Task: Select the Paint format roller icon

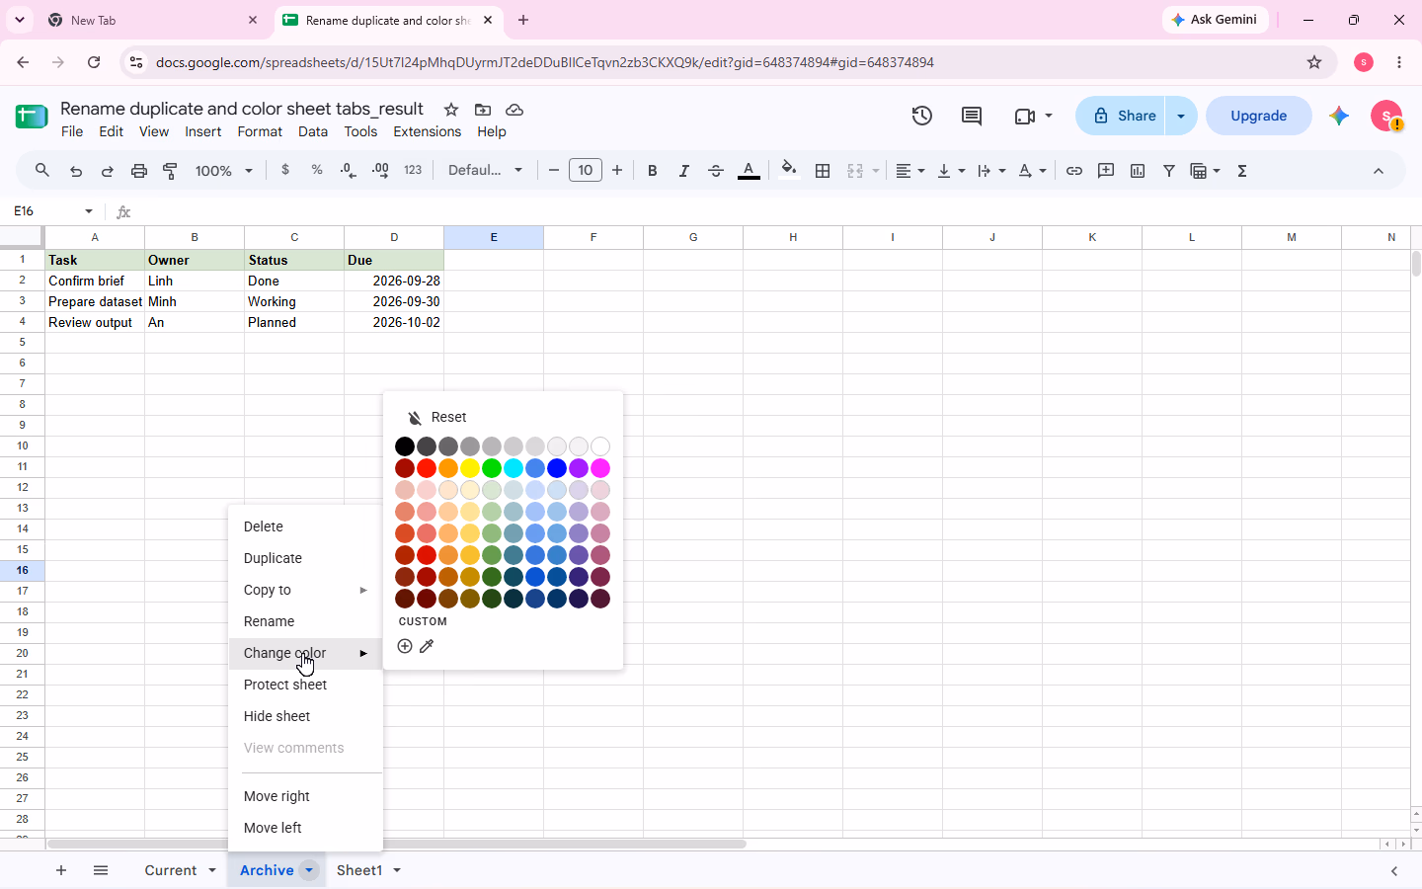Action: (171, 171)
